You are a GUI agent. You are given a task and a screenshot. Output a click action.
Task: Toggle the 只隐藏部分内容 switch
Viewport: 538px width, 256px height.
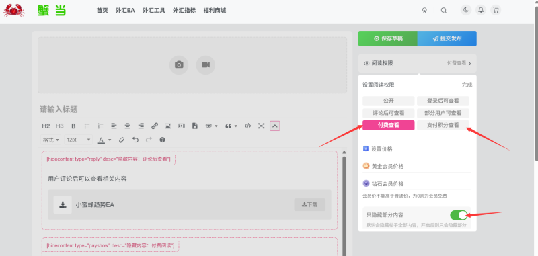pyautogui.click(x=459, y=215)
